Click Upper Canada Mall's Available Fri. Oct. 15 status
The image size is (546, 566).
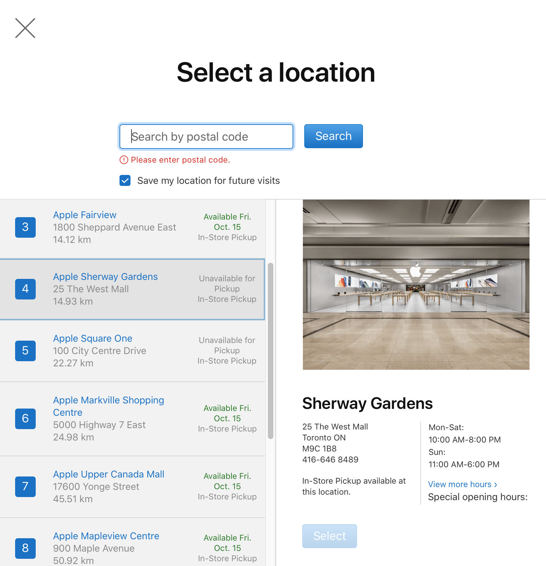point(227,481)
